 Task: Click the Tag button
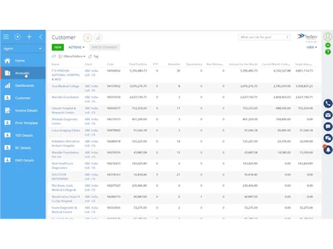93,56
